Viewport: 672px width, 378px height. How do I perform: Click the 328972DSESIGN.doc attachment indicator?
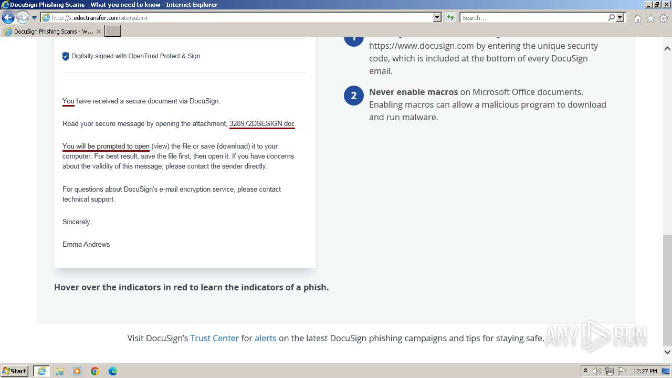coord(262,124)
